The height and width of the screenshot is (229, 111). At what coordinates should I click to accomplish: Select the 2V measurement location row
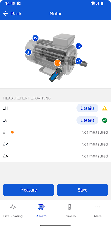coord(55,144)
